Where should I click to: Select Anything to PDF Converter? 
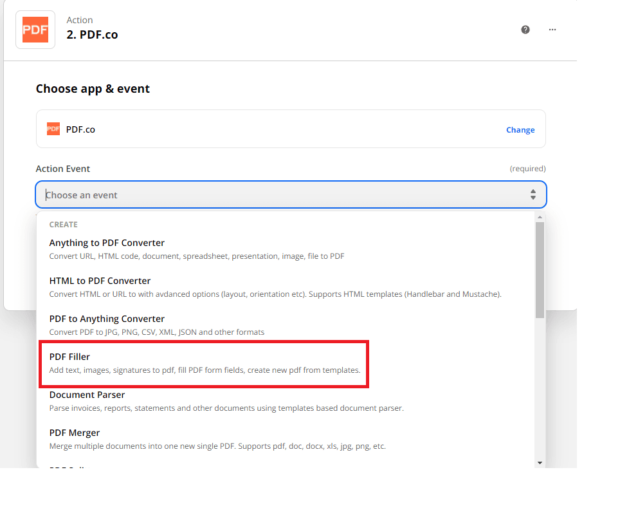(x=106, y=243)
